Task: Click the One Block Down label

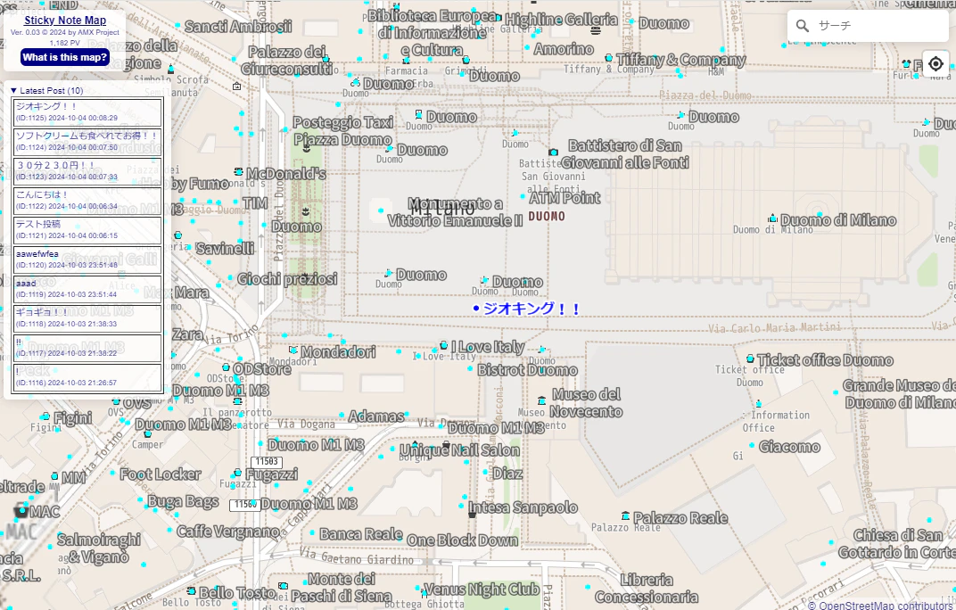Action: click(x=462, y=540)
